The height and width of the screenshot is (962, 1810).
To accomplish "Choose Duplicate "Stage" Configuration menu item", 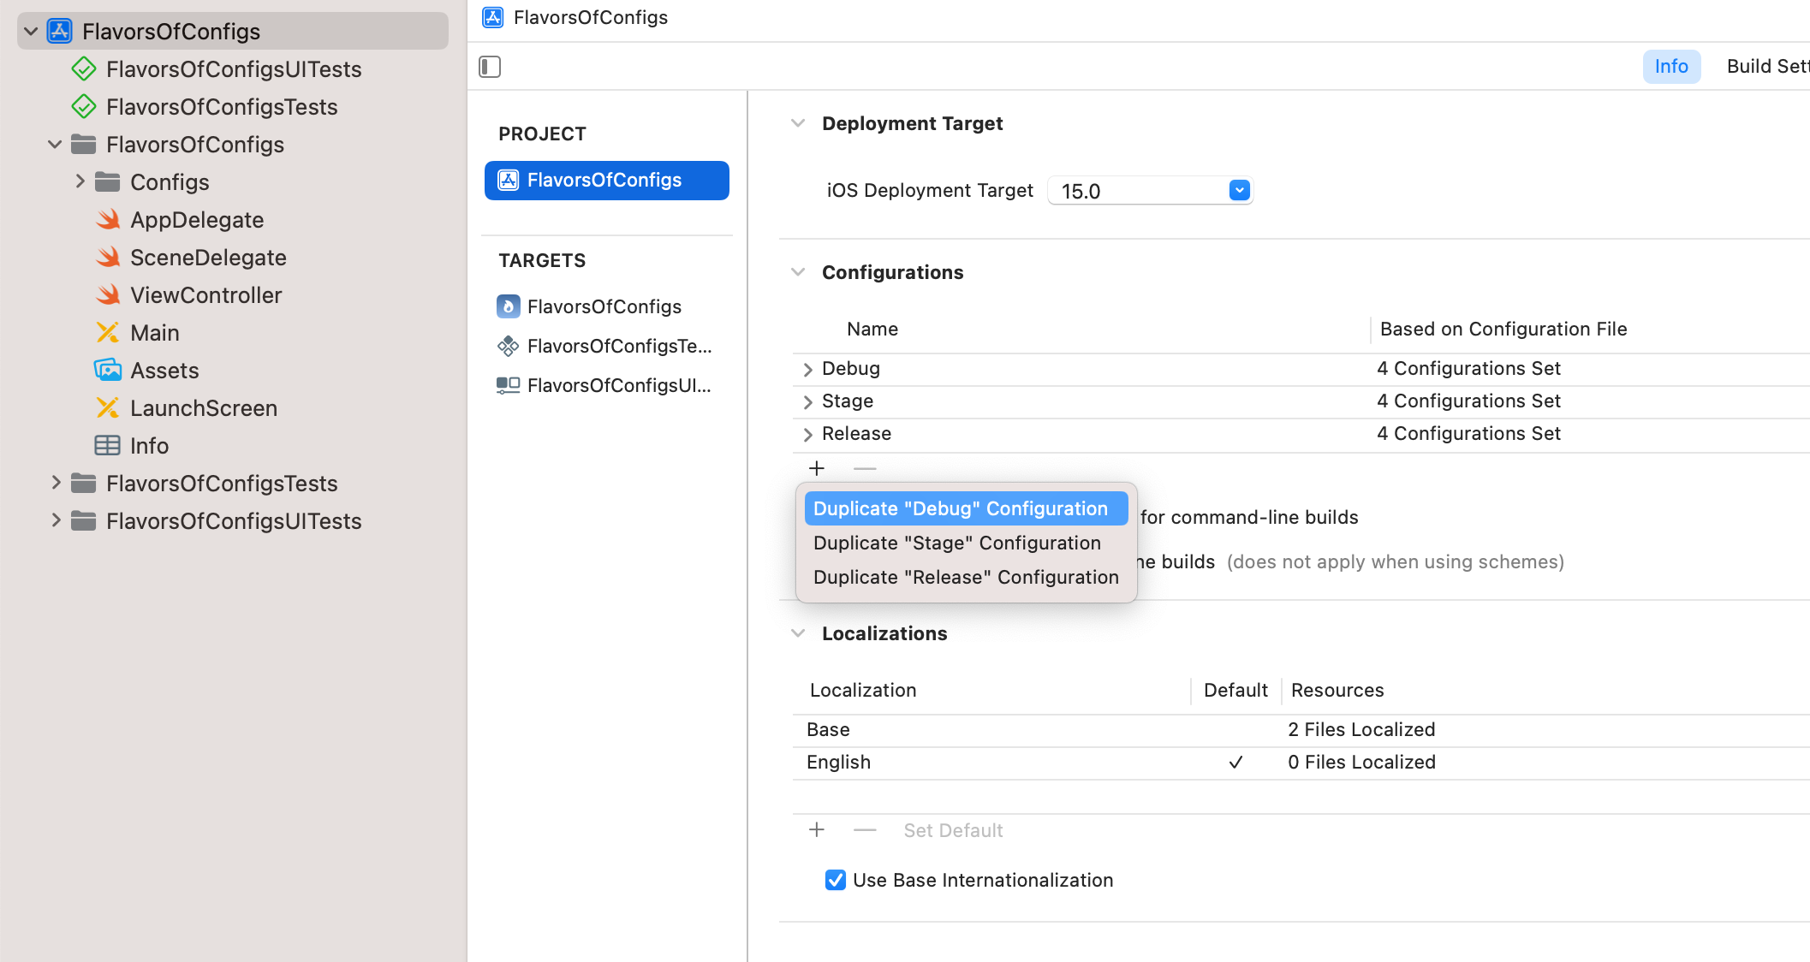I will click(956, 543).
